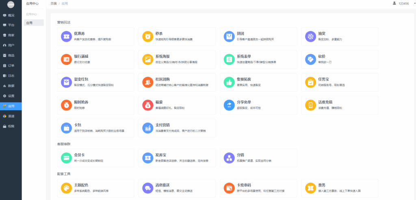Click the 抽奖 lottery icon
The image size is (416, 200).
[x=310, y=37]
